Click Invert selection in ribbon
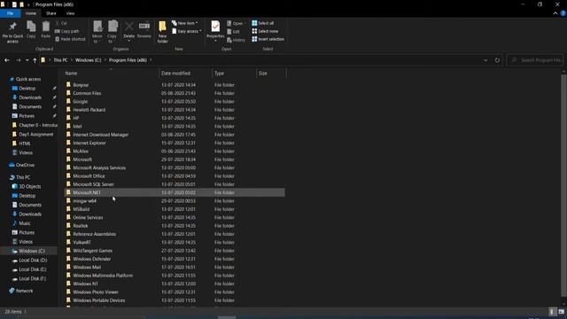567x319 pixels. 268,39
